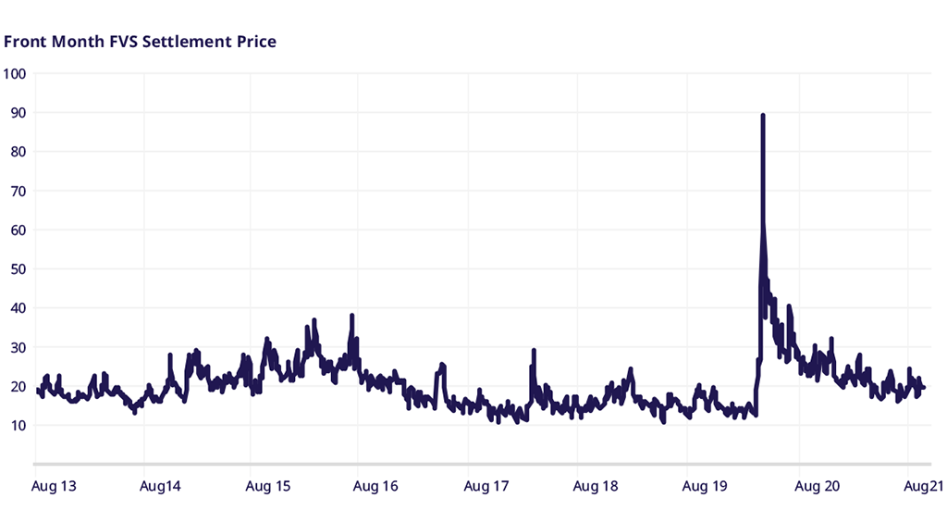Viewport: 947px width, 523px height.
Task: Click the peak of the price spike near 90
Action: pos(762,116)
